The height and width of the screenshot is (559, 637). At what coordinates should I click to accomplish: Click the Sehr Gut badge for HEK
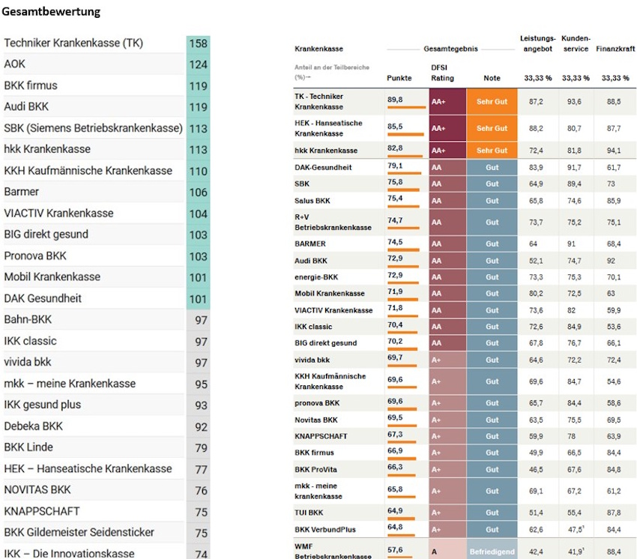[x=492, y=128]
